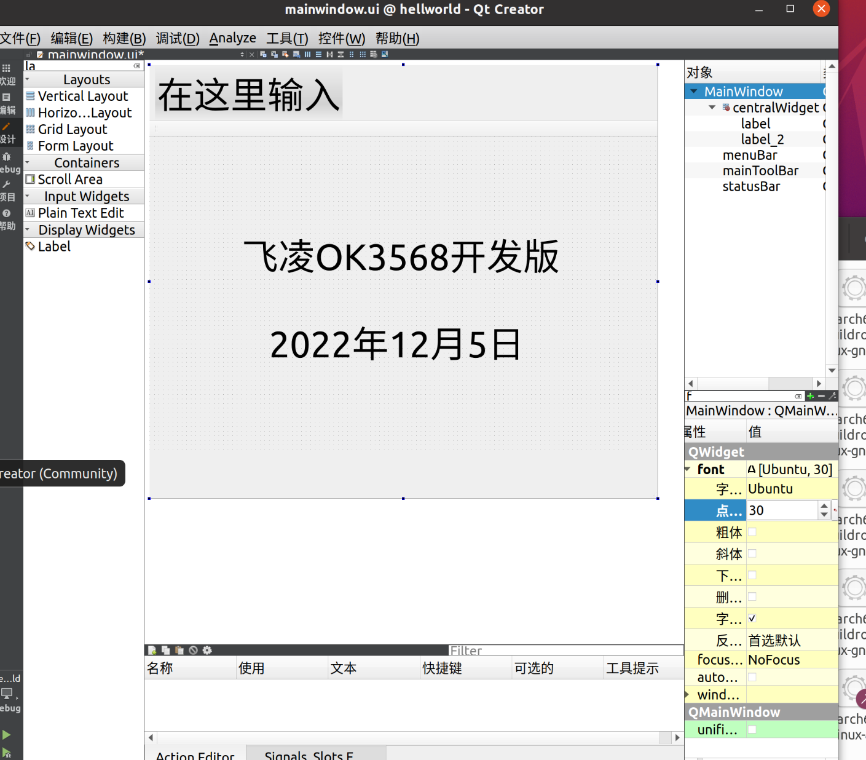Collapse the Input Widgets category
Image resolution: width=866 pixels, height=760 pixels.
[27, 196]
